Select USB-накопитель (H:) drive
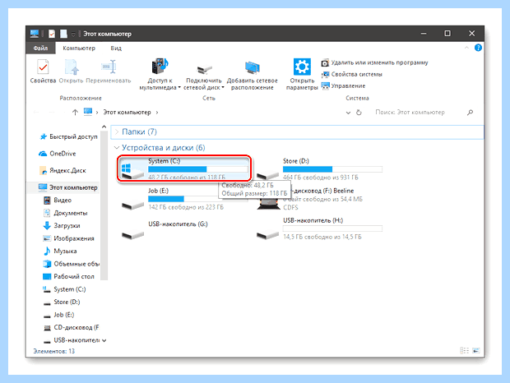The height and width of the screenshot is (383, 510). (319, 228)
